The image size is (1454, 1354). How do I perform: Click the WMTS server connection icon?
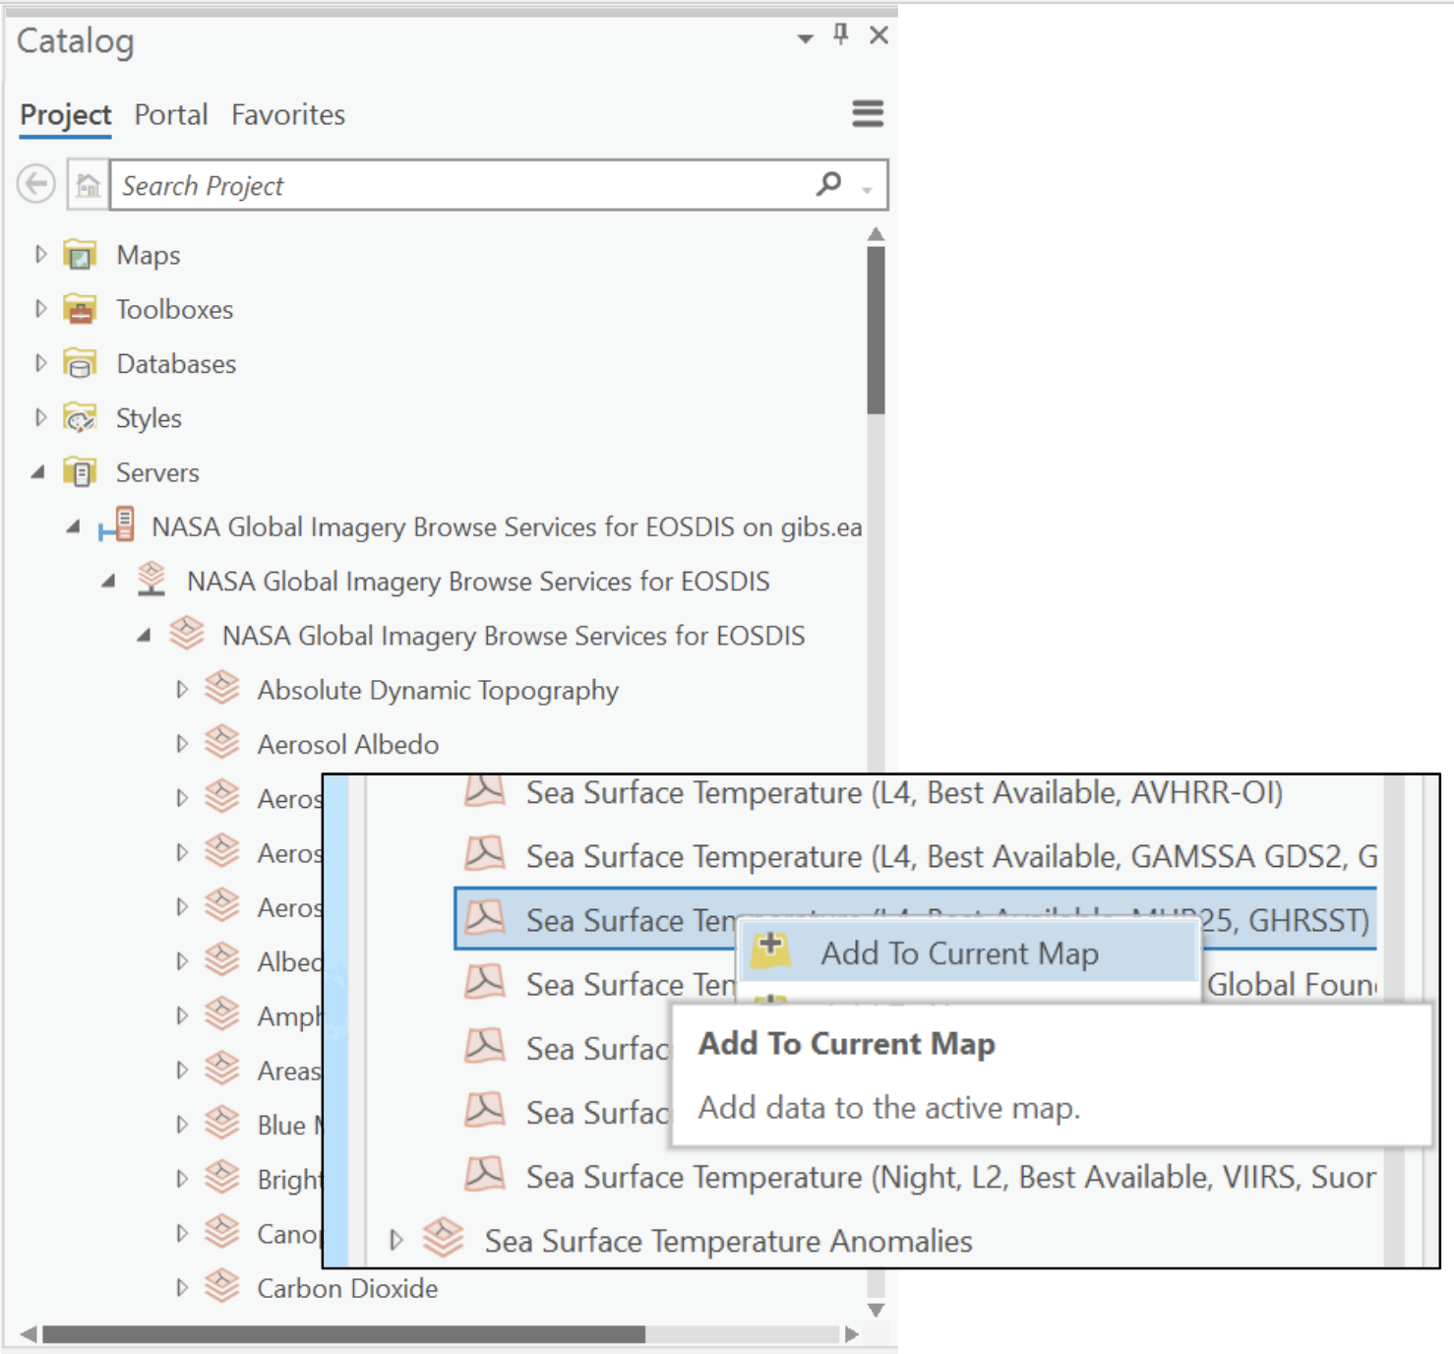117,525
